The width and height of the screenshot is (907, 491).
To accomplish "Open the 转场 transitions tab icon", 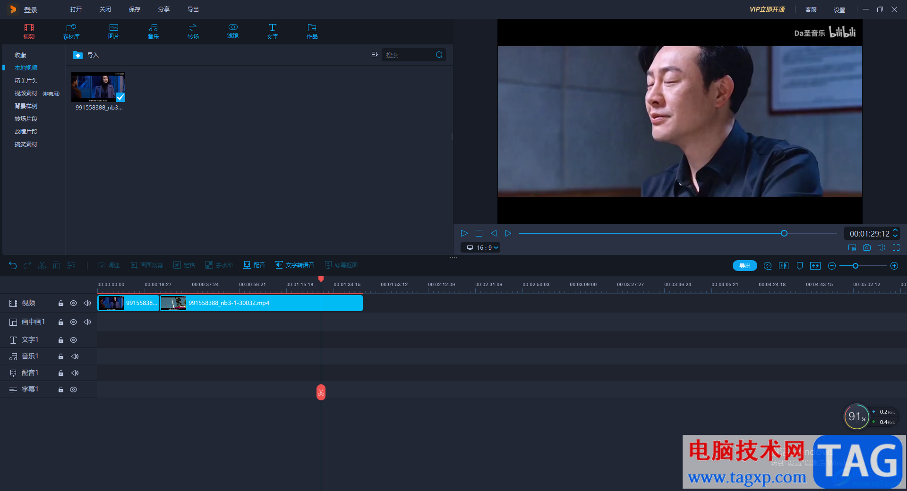I will coord(193,31).
